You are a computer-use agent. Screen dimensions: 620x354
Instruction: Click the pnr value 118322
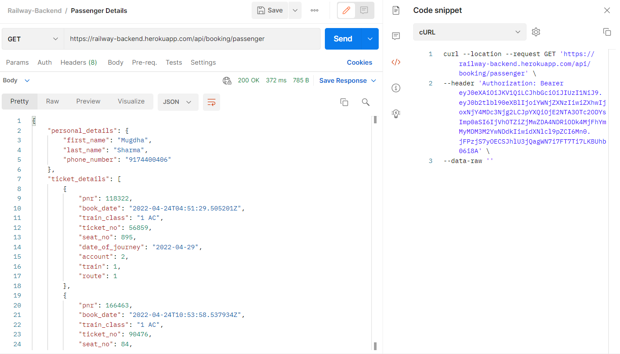117,198
